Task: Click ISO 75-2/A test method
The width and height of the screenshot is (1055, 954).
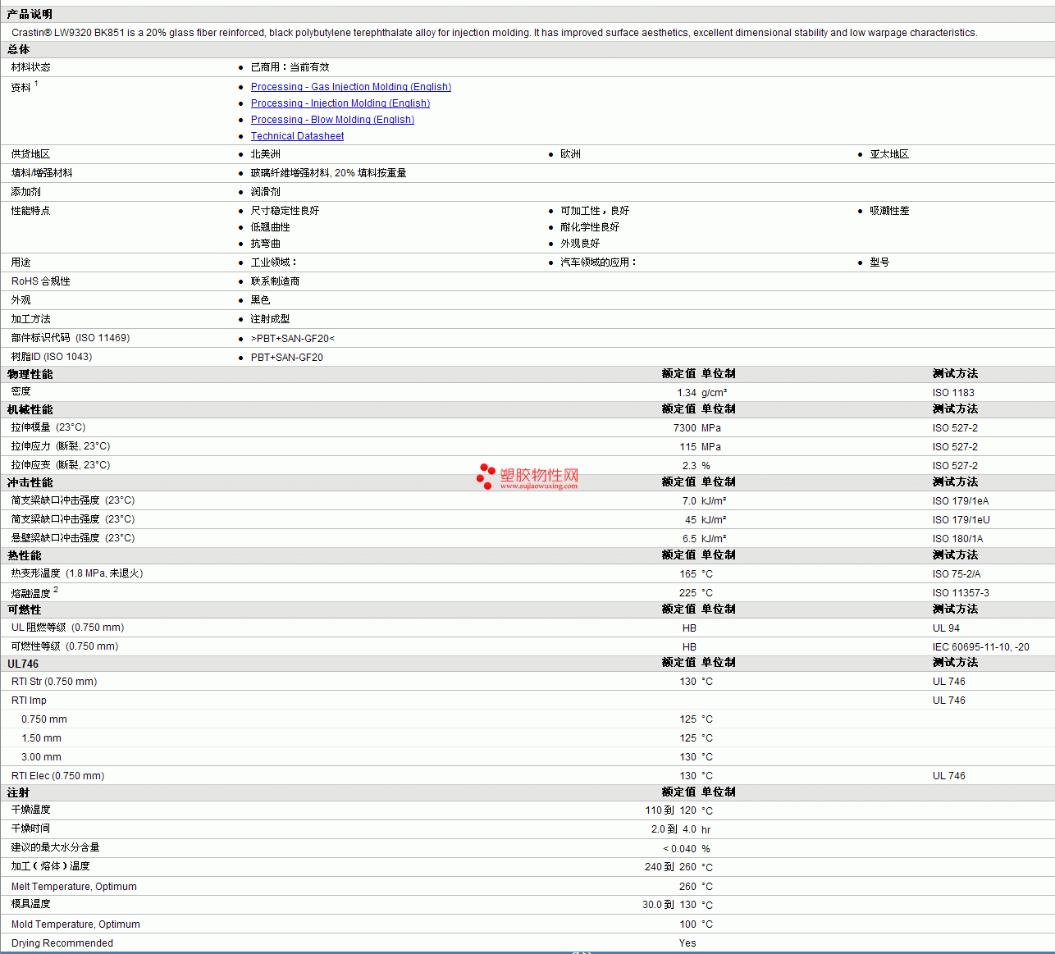Action: coord(957,574)
